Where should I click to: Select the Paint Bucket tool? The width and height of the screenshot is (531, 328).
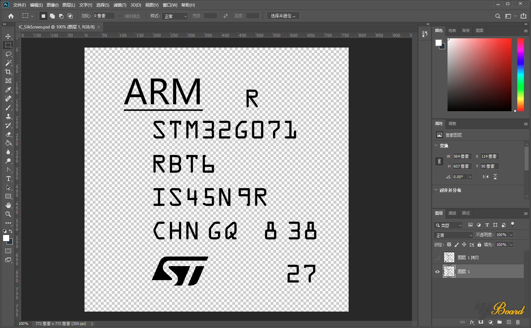tap(8, 143)
